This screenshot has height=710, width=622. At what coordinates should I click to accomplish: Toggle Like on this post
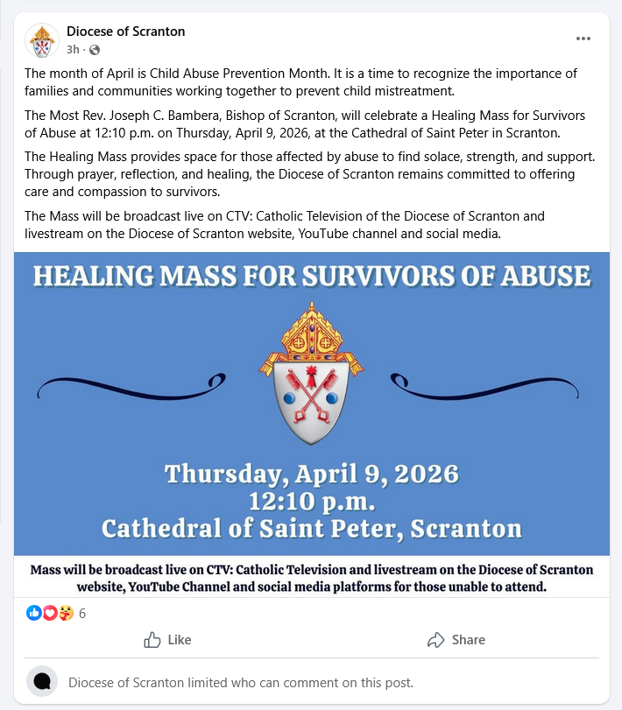click(x=167, y=640)
